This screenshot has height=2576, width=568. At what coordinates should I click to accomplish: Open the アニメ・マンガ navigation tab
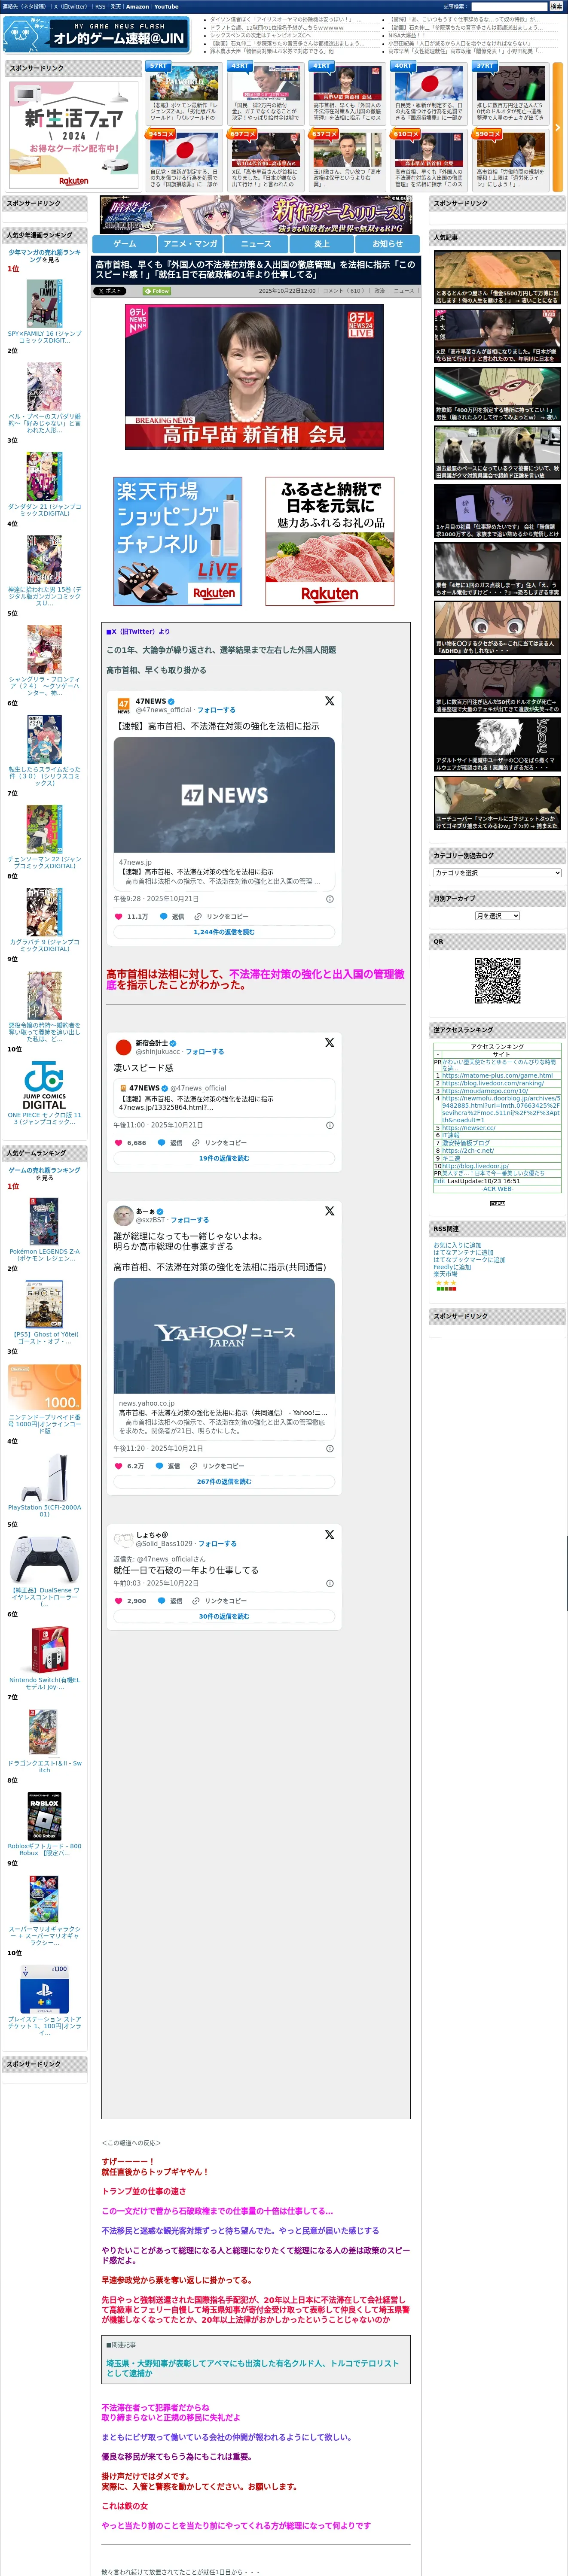coord(190,243)
